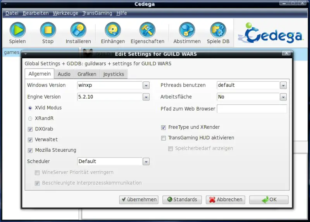Image resolution: width=310 pixels, height=222 pixels.
Task: Confirm with the OK button
Action: pos(269,199)
